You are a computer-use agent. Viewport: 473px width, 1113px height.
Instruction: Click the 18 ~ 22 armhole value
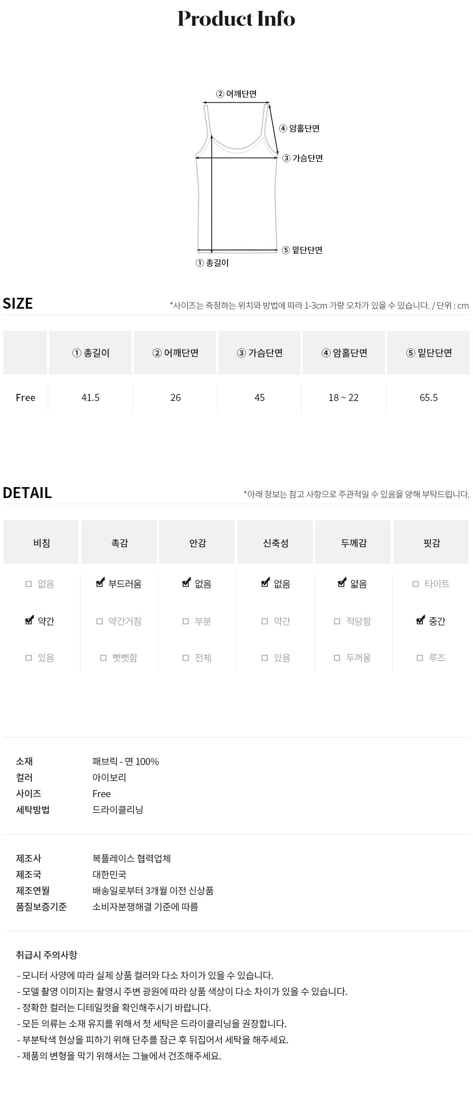[344, 398]
